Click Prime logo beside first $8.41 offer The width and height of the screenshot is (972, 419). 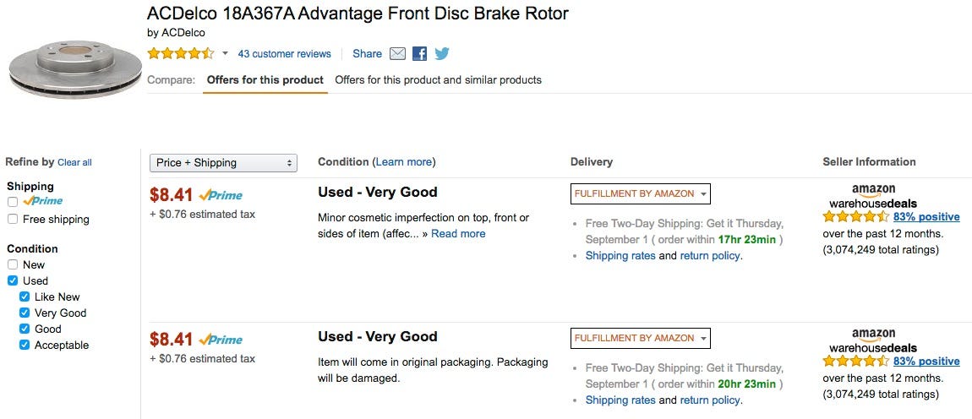(221, 195)
